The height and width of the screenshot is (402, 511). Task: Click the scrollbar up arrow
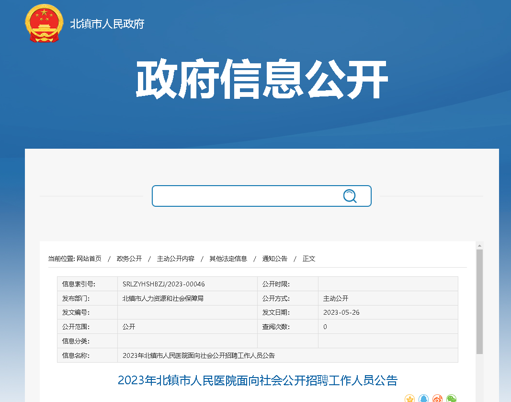(479, 245)
